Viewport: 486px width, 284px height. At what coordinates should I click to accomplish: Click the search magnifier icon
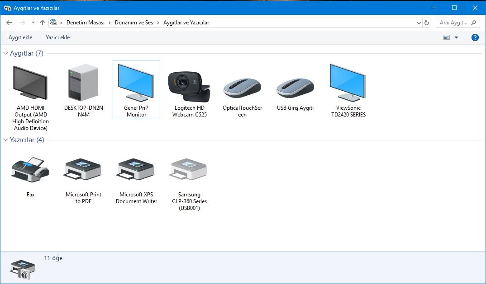point(474,23)
